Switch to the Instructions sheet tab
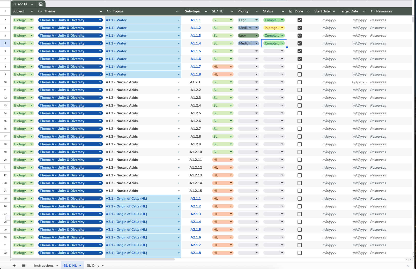The image size is (416, 269). pyautogui.click(x=44, y=265)
